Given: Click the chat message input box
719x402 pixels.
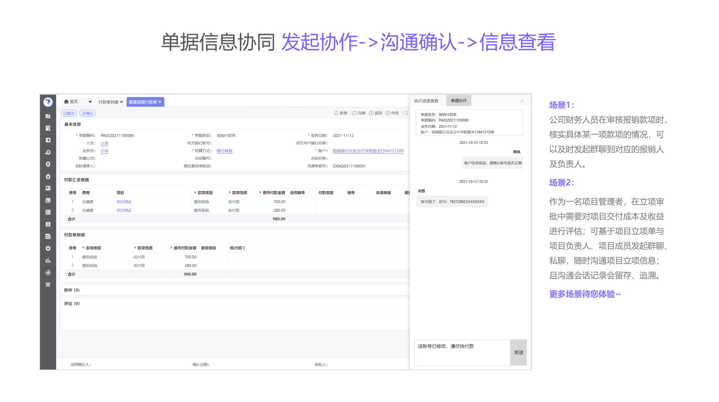Looking at the screenshot, I should 462,353.
